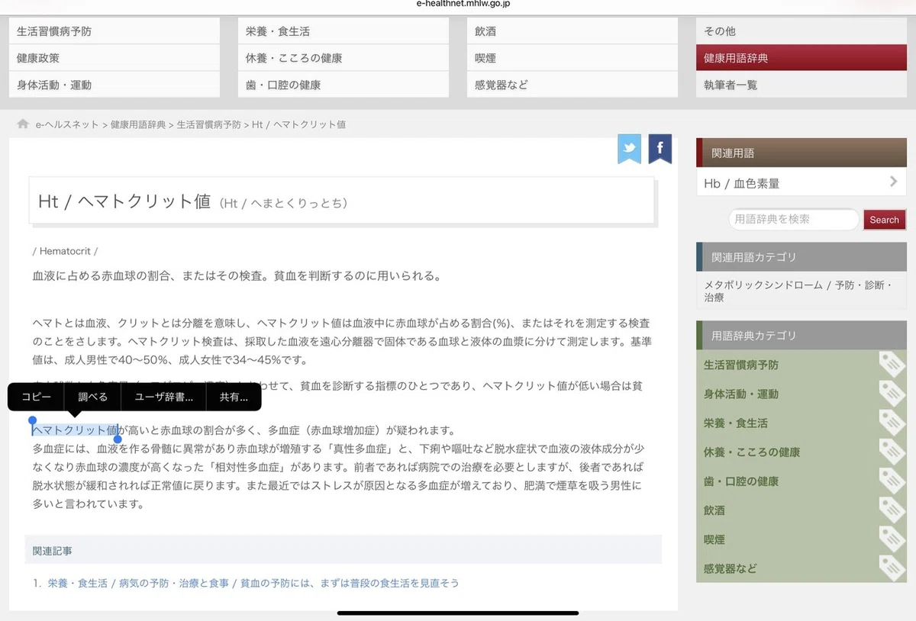Share the page via Facebook icon

pos(660,149)
